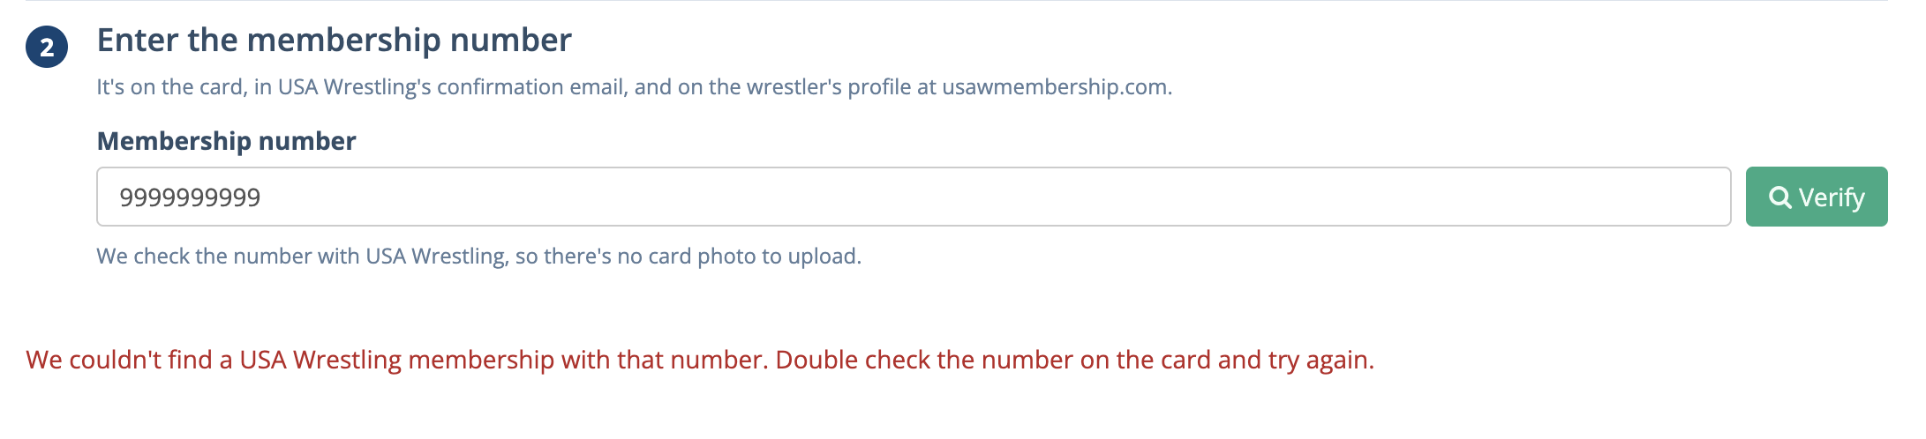Click the Verify button label text
Viewport: 1926px width, 439px height.
(x=1832, y=197)
